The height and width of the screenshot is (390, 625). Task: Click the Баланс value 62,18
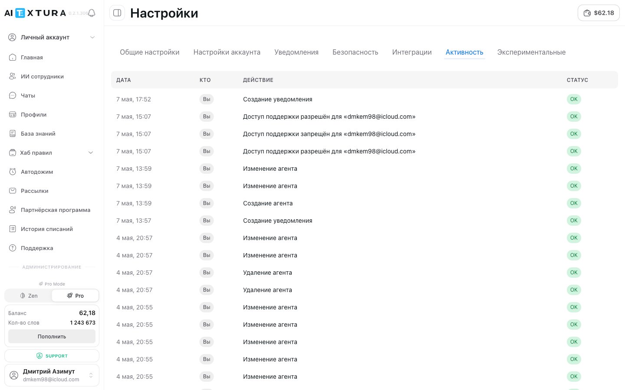[87, 313]
